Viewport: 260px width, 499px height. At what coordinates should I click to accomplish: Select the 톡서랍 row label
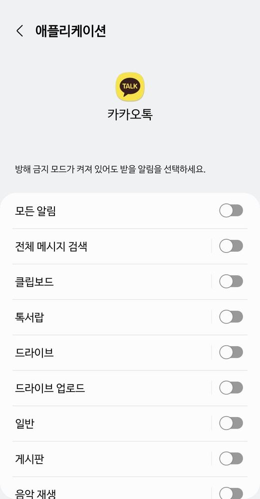pyautogui.click(x=29, y=317)
